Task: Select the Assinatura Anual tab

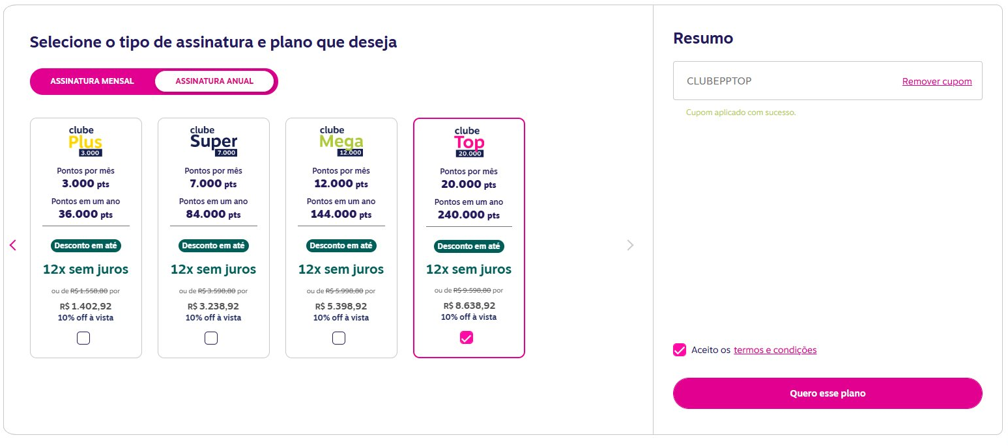Action: pos(214,81)
